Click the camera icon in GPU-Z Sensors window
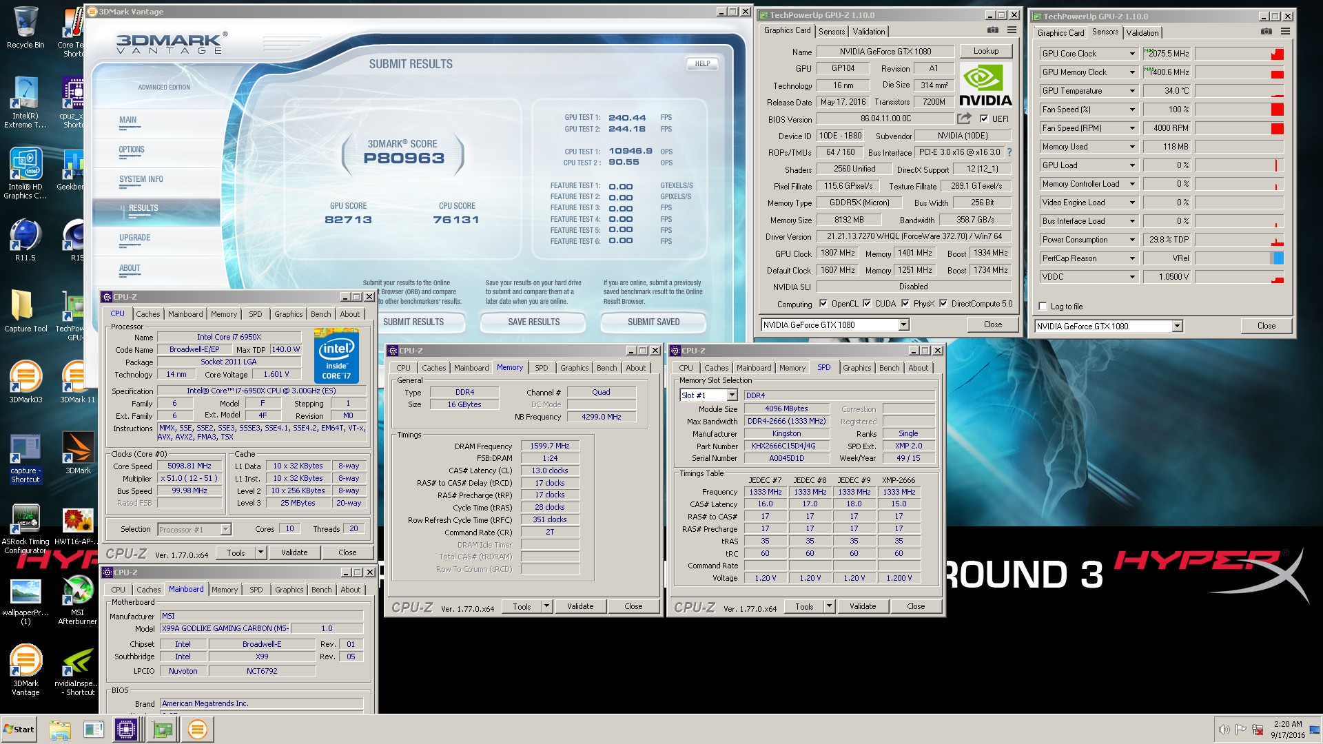Screen dimensions: 1323x744 (x=1266, y=32)
